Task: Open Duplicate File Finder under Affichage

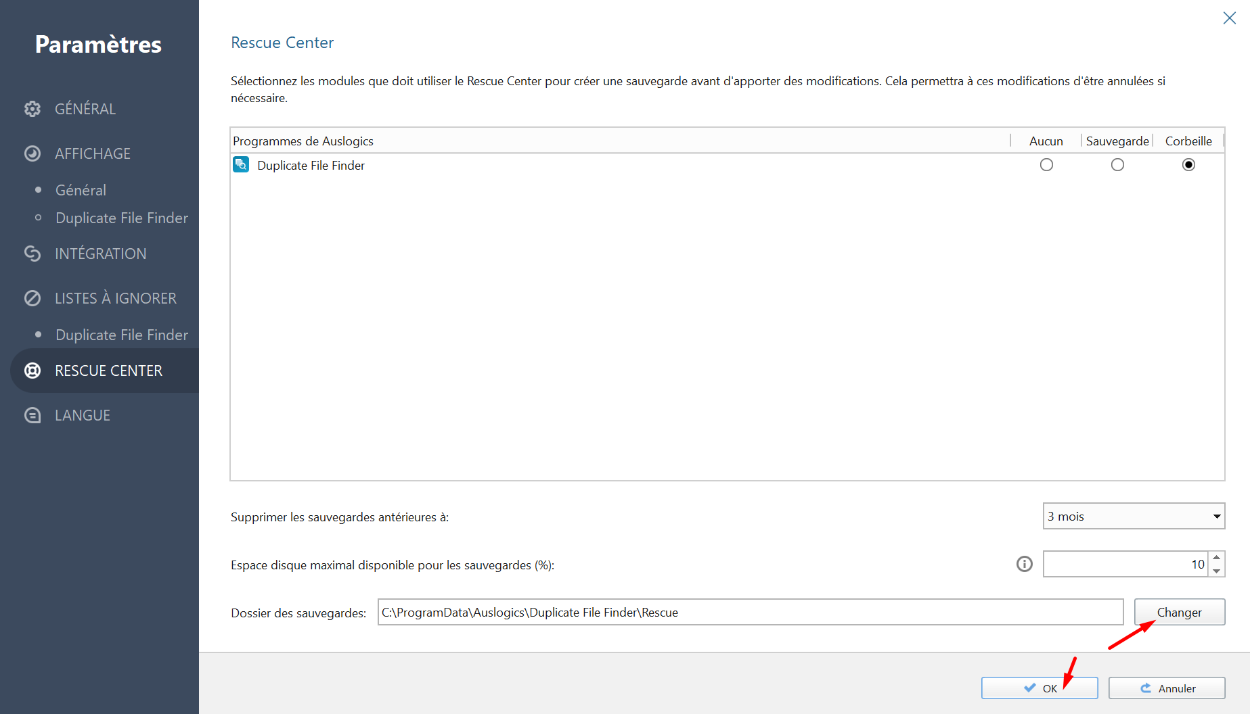Action: (x=122, y=218)
